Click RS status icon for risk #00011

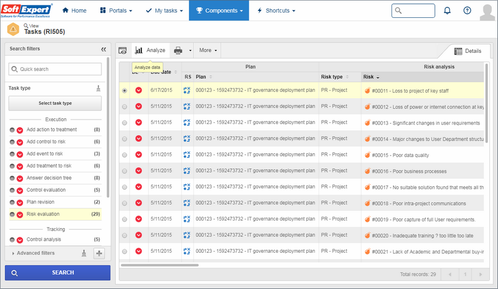pos(187,90)
